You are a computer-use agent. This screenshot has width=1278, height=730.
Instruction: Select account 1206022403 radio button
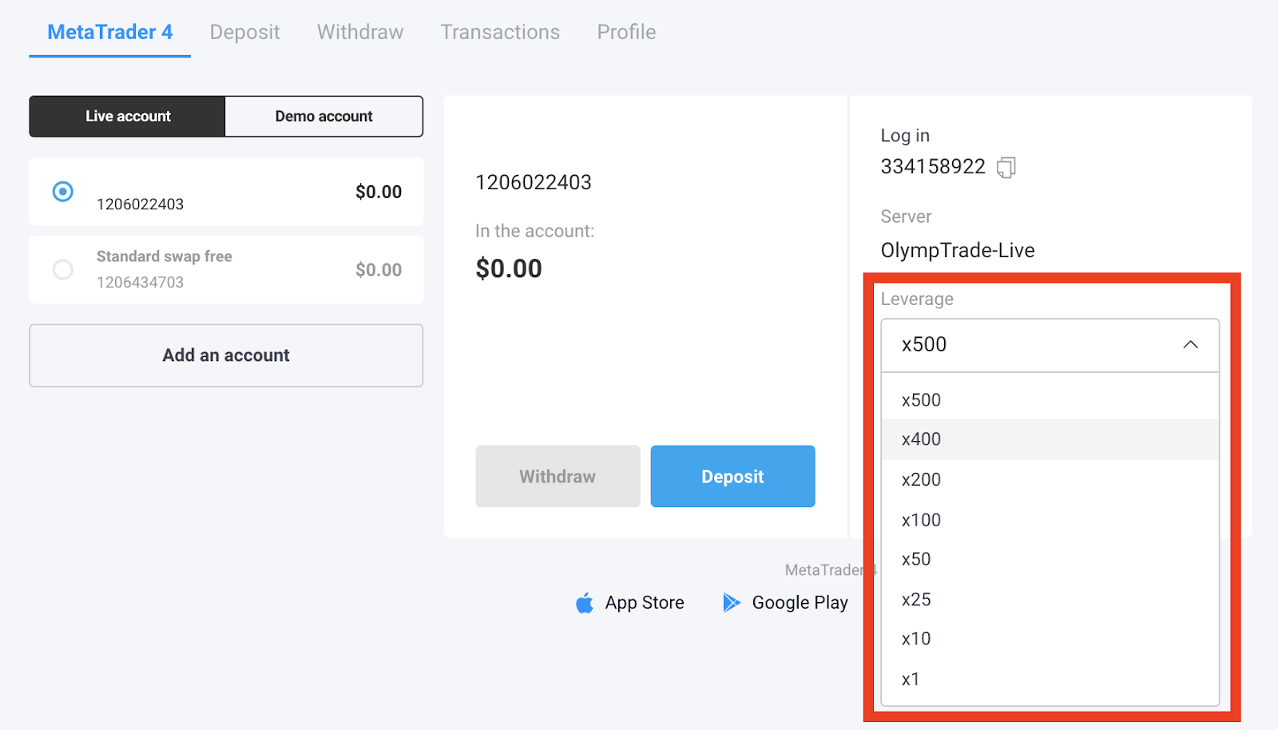click(x=63, y=192)
